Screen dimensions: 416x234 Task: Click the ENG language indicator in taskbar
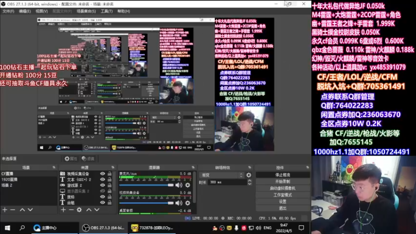pyautogui.click(x=267, y=228)
